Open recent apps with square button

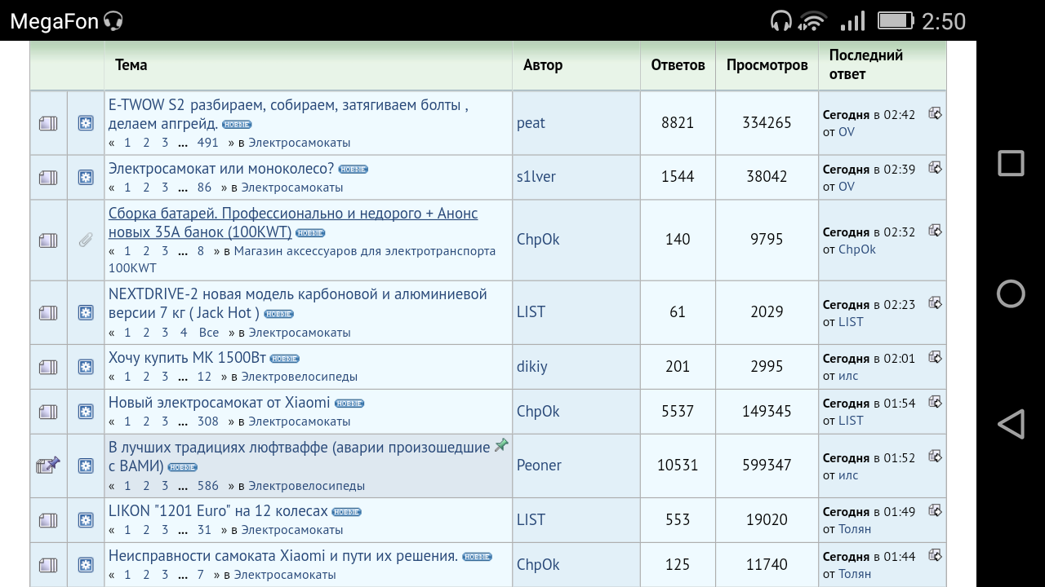coord(1011,164)
